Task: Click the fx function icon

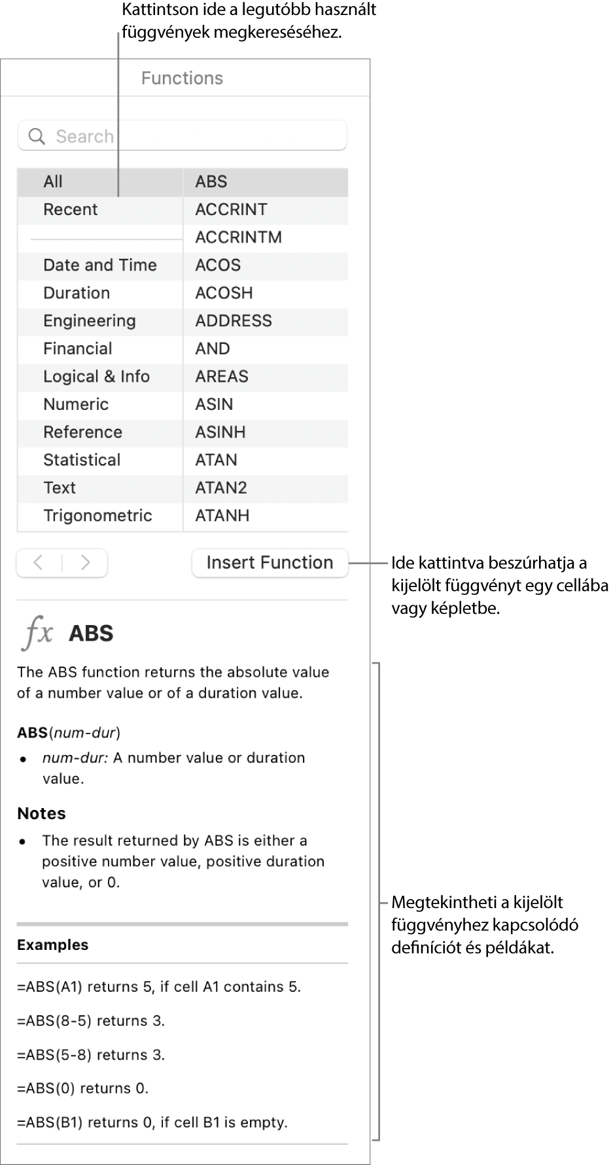Action: tap(38, 633)
